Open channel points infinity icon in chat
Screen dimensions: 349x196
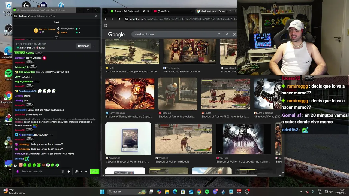pos(78,171)
